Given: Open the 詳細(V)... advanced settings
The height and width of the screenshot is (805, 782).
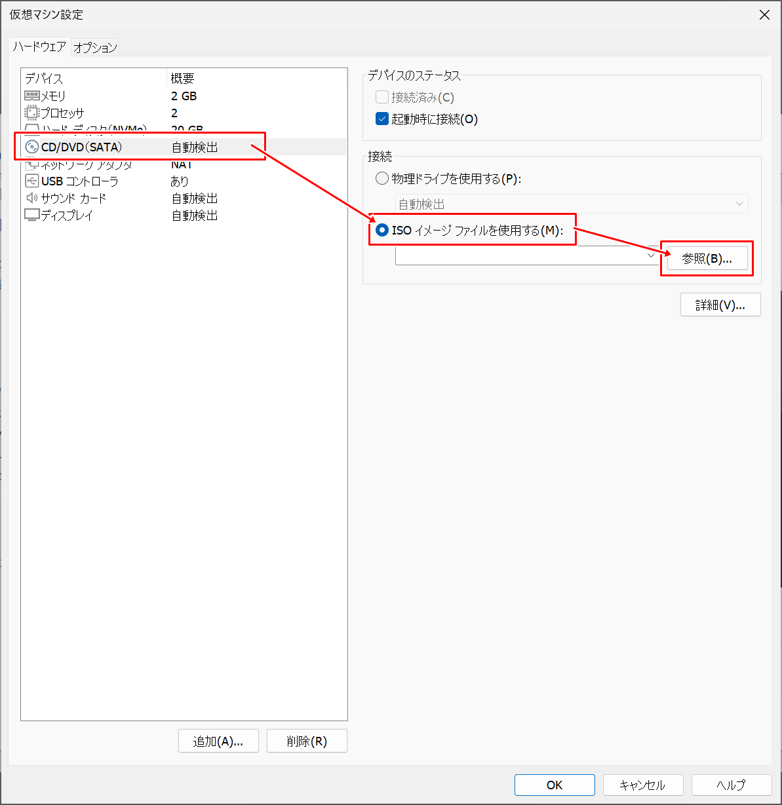Looking at the screenshot, I should 720,305.
